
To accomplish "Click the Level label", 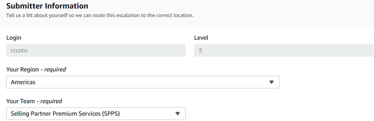I will click(201, 38).
